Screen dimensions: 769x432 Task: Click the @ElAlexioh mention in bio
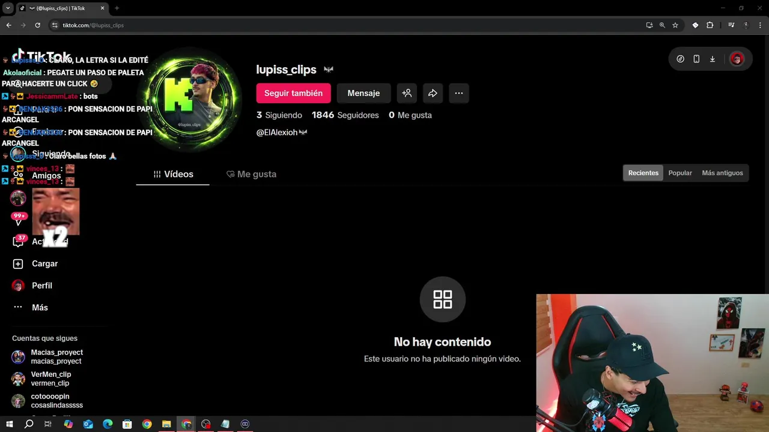[x=277, y=133]
